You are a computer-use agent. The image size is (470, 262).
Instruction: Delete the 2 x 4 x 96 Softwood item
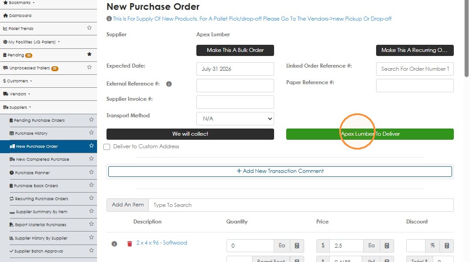[129, 244]
